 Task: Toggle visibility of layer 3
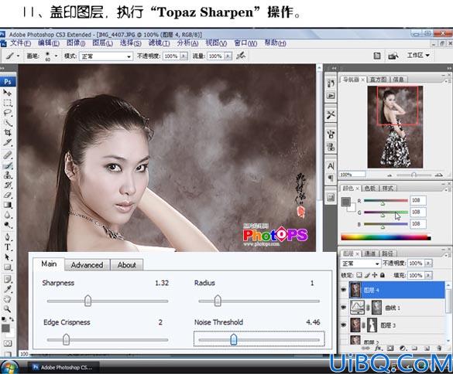[x=343, y=325]
